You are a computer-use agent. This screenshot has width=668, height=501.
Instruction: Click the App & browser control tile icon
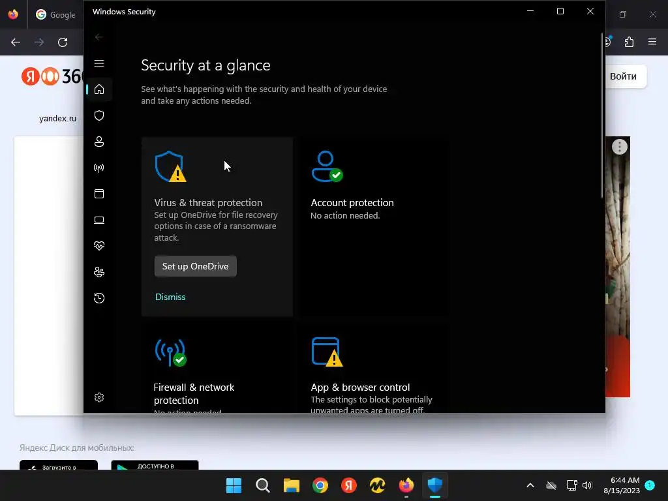tap(327, 352)
